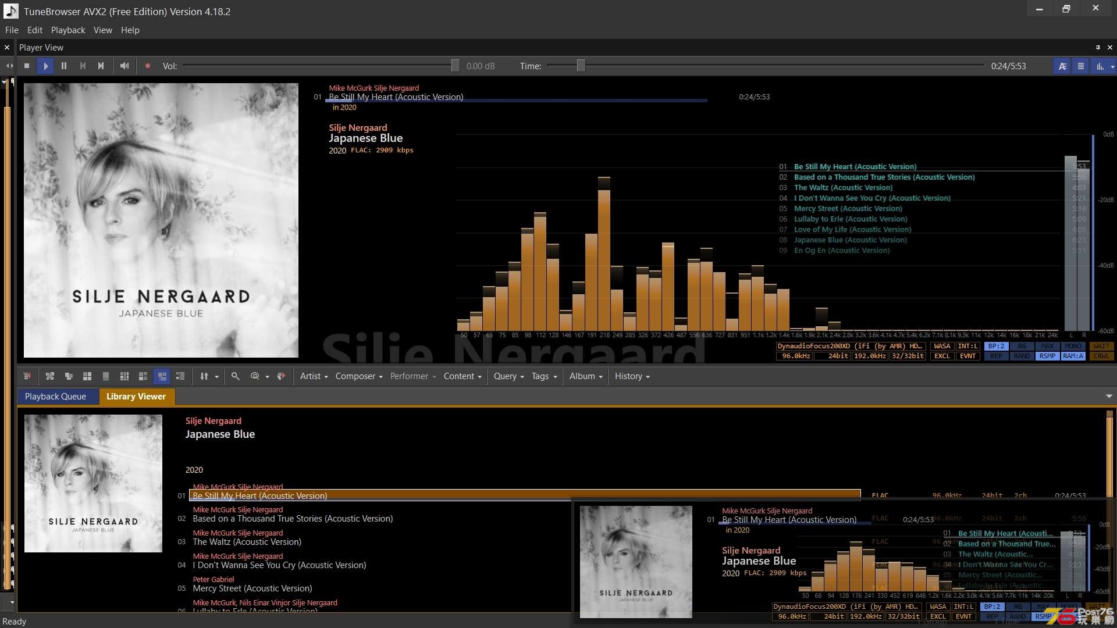Mute audio with the speaker icon

point(124,66)
